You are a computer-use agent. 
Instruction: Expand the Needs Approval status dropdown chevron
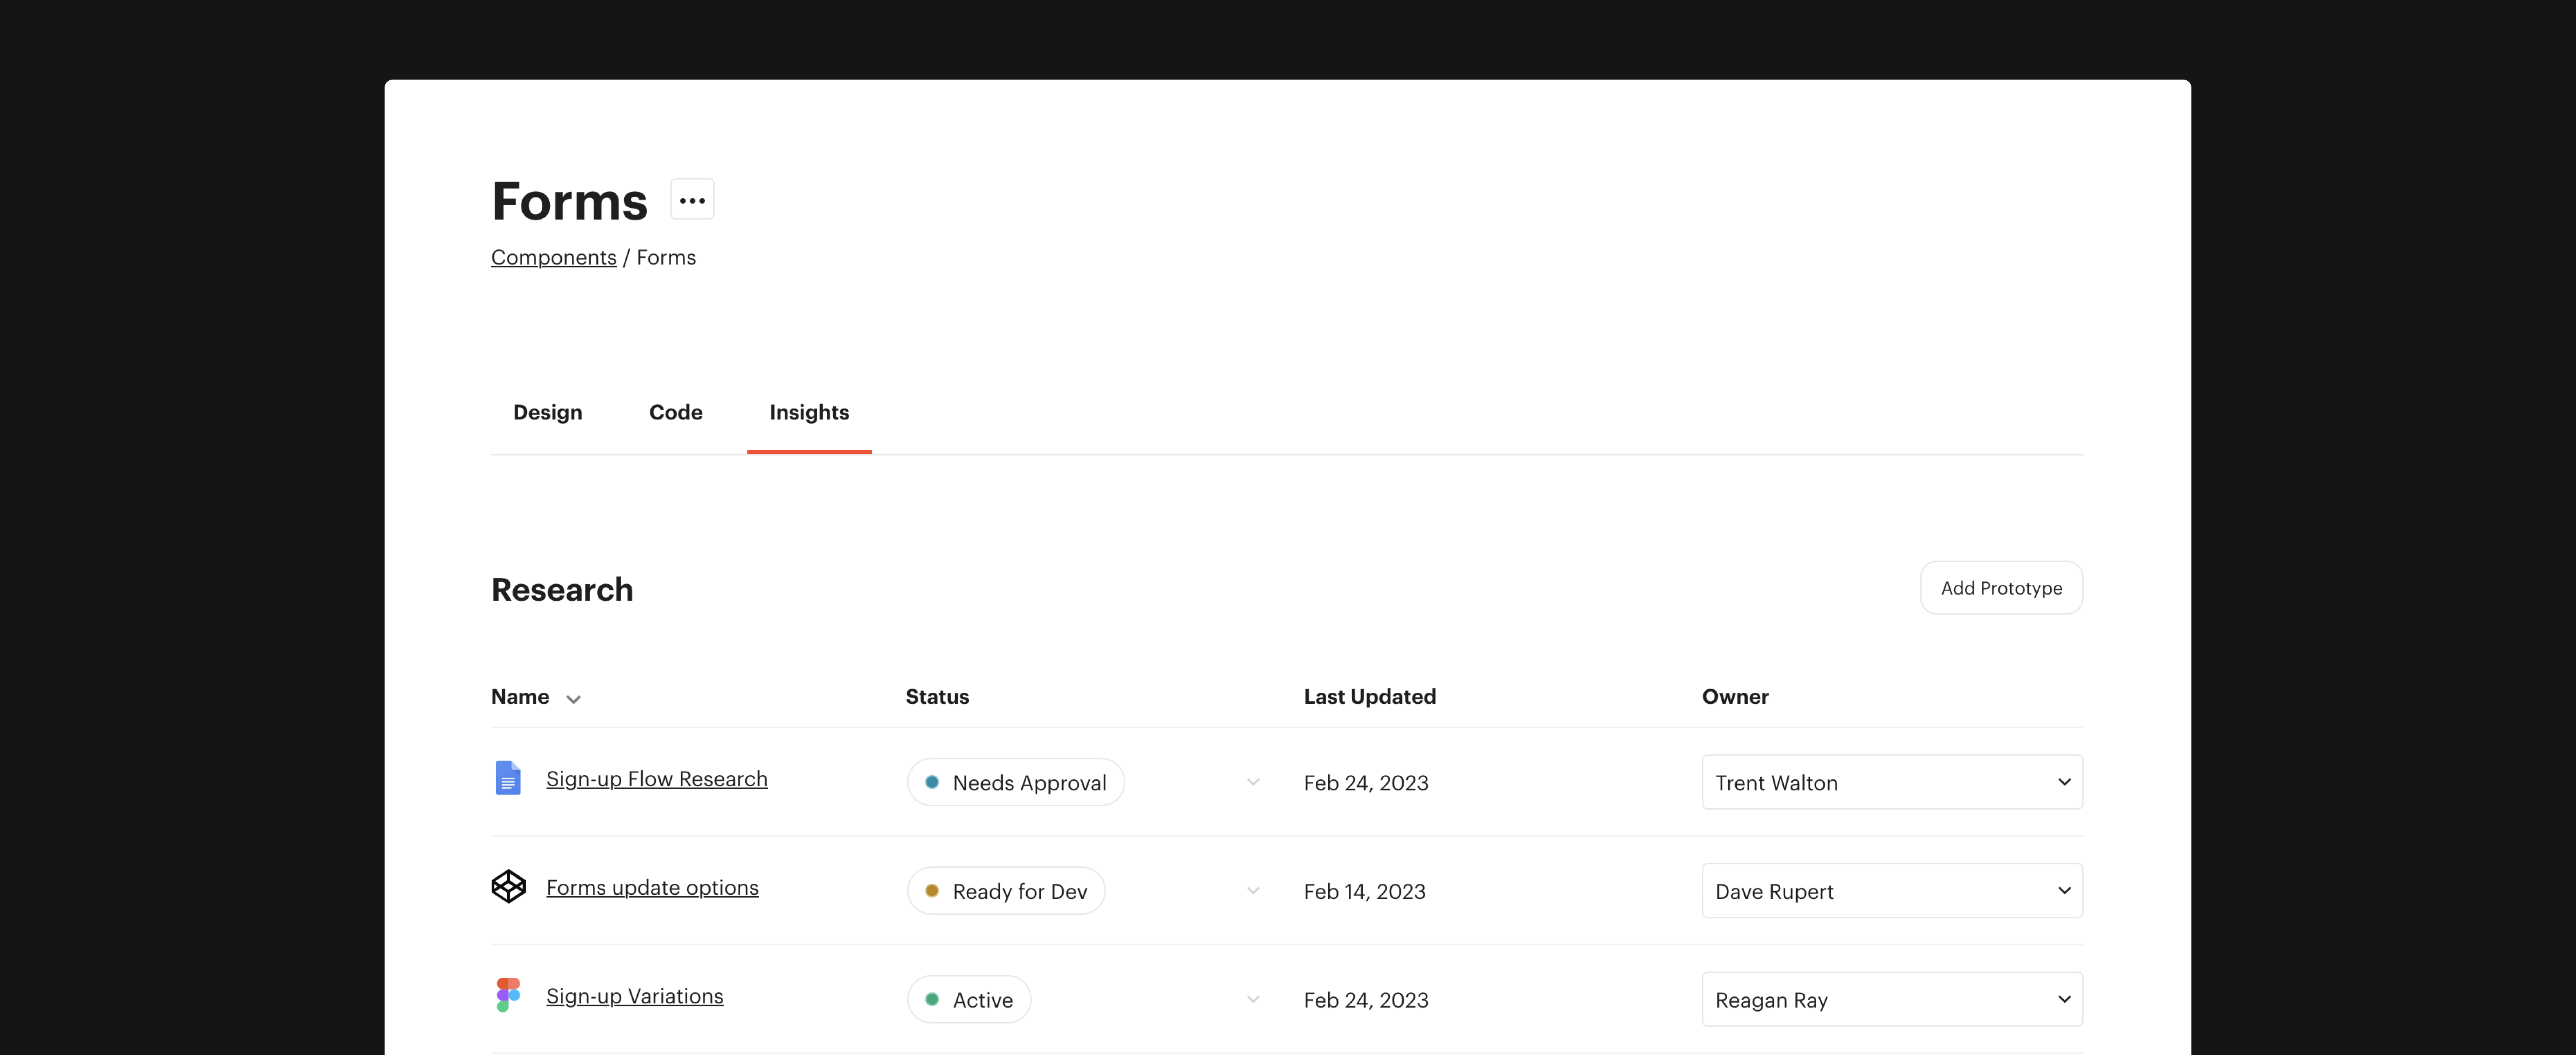tap(1253, 782)
